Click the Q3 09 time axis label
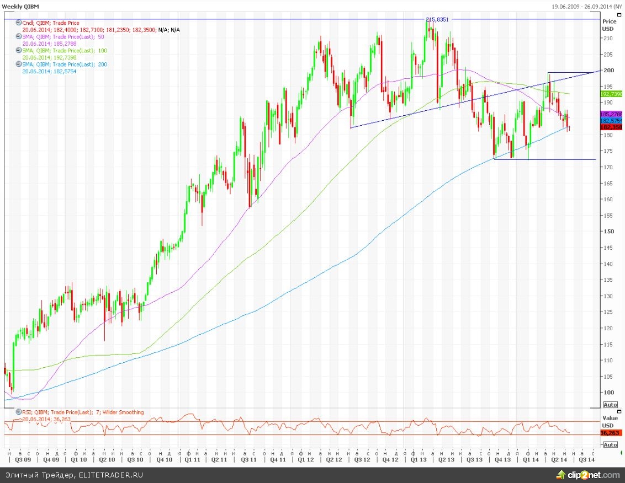 [x=22, y=459]
